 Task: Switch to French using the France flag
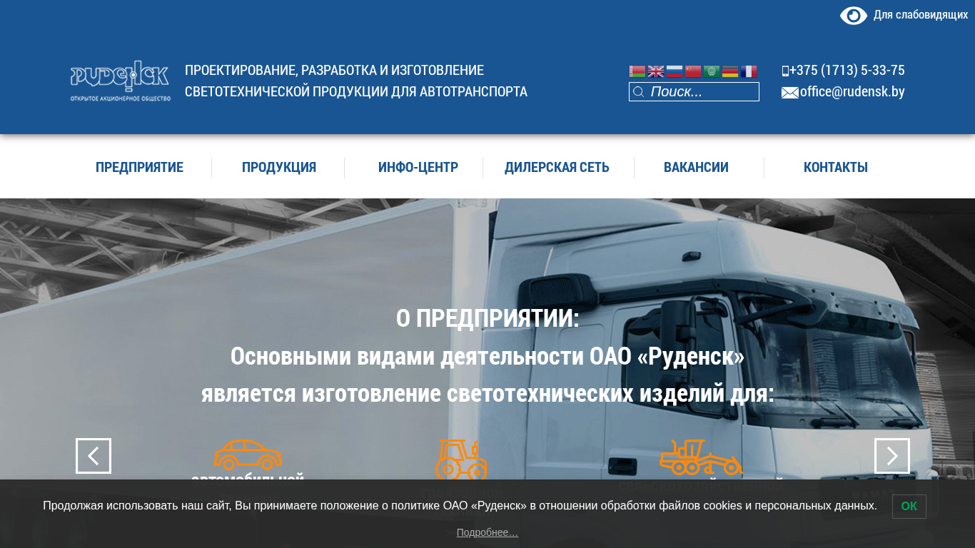[749, 71]
